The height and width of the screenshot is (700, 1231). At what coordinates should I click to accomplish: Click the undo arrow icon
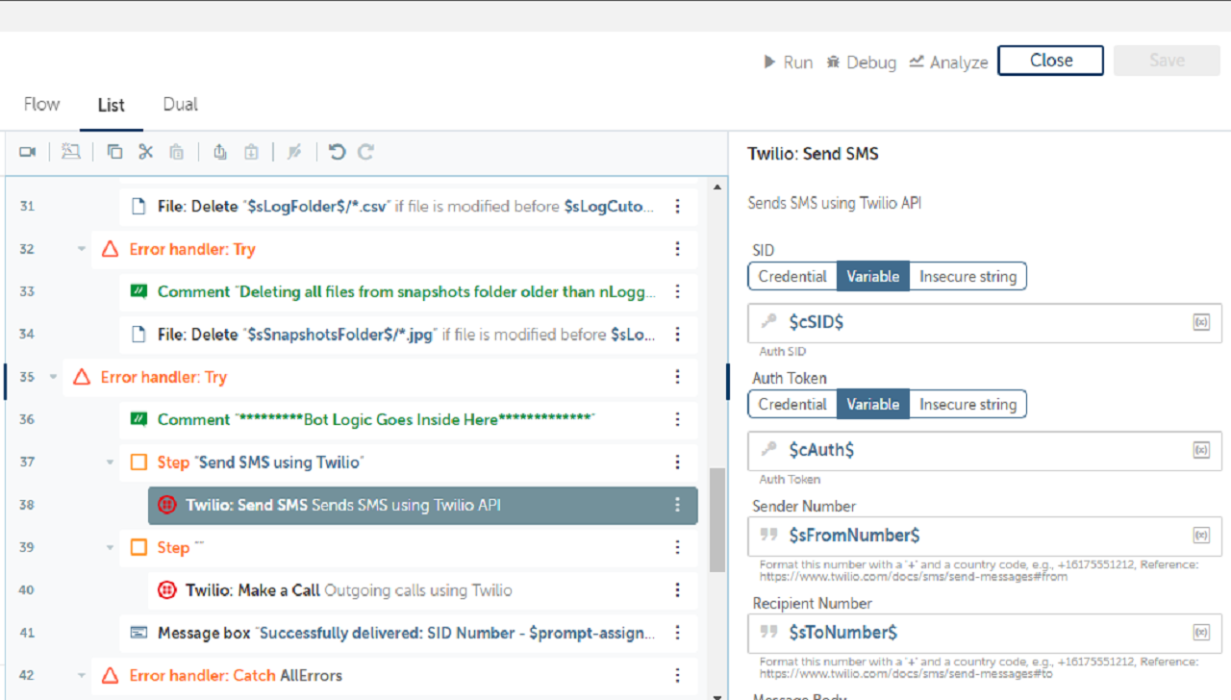[337, 152]
